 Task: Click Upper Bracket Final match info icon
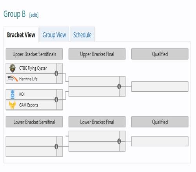[x=119, y=86]
